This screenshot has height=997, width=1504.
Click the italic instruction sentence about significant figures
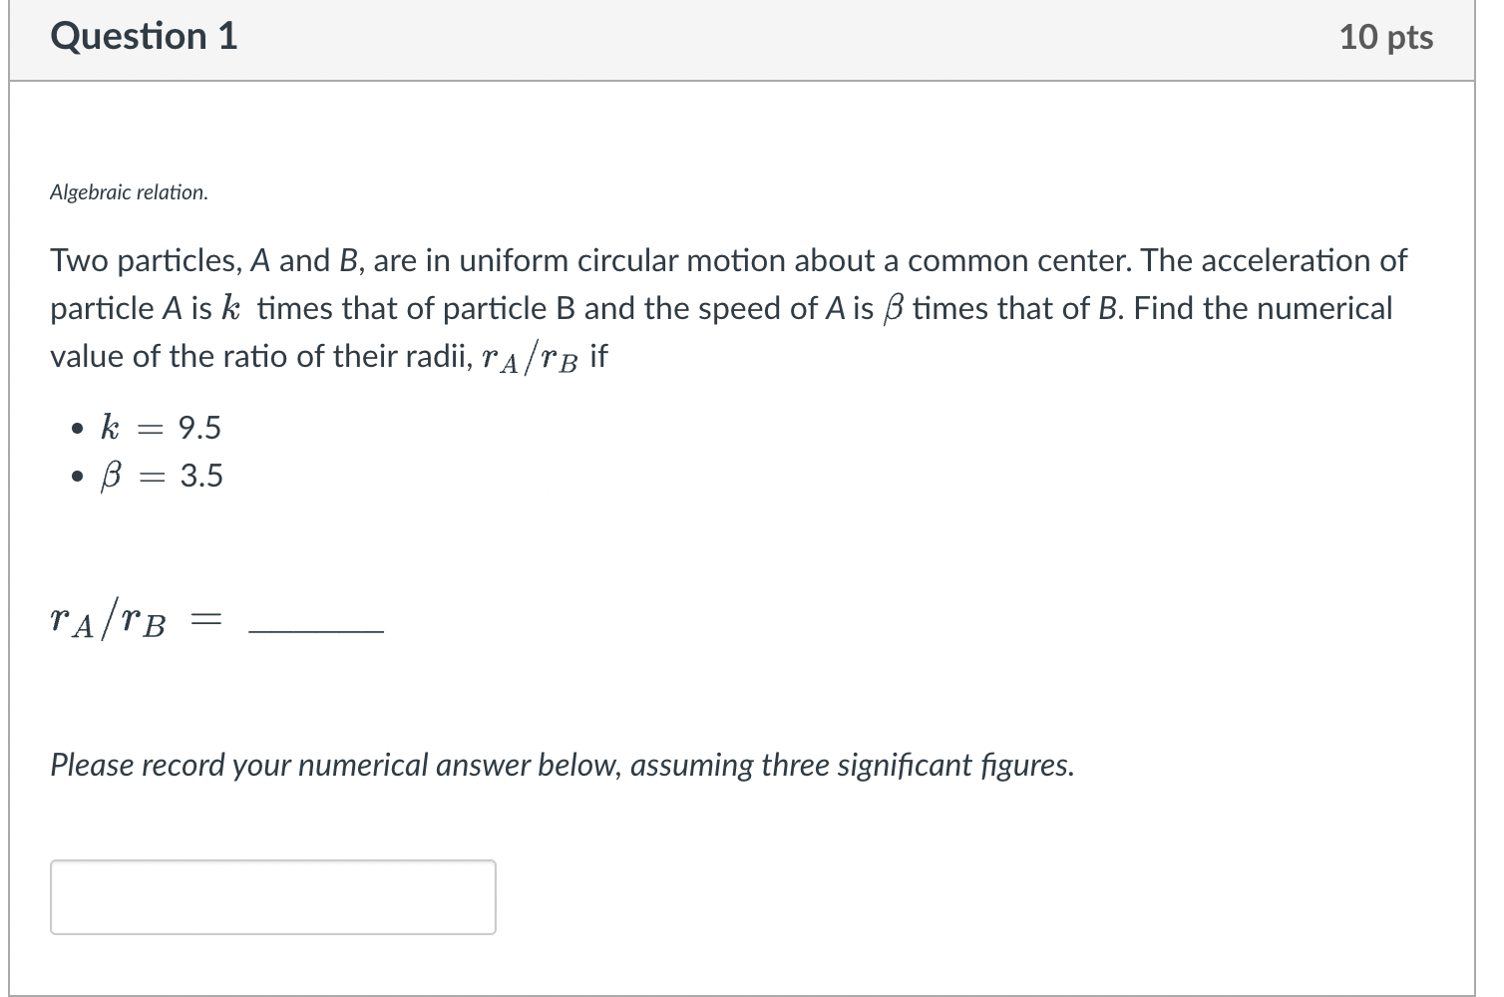(x=561, y=765)
